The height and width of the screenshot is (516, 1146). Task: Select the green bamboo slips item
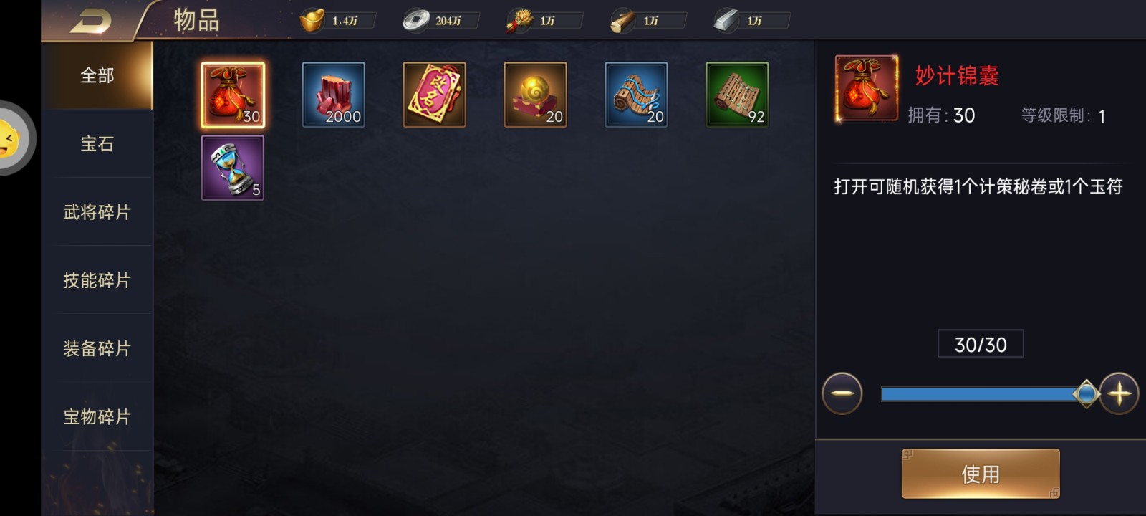(737, 95)
